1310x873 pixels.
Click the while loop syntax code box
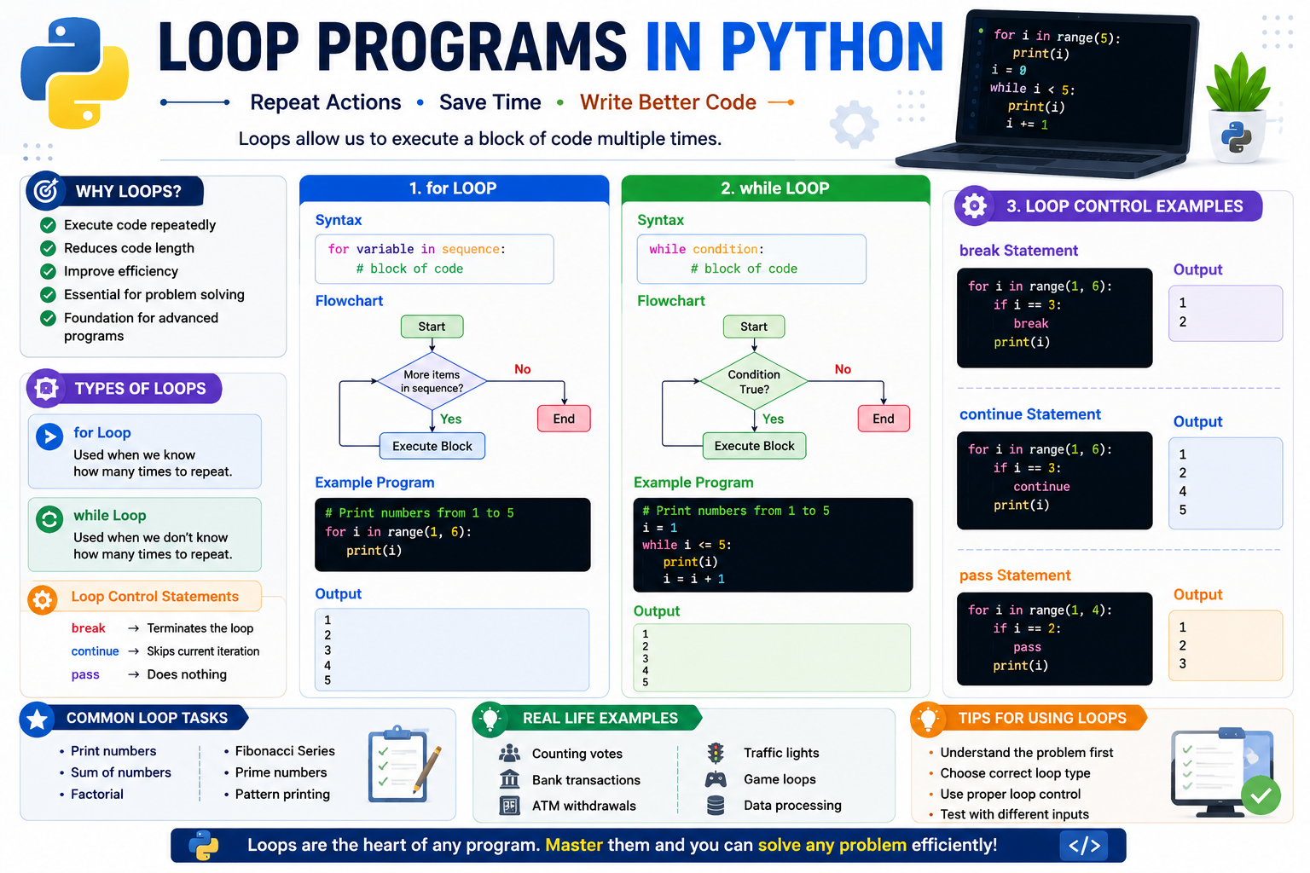752,259
